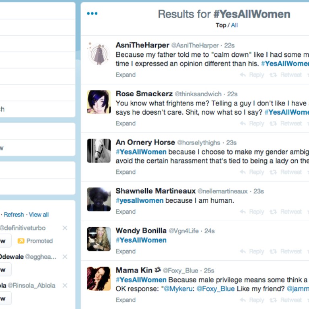Dismiss the @Rinsola_Abiola follow suggestion
Screen dimensions: 309x309
[65, 286]
